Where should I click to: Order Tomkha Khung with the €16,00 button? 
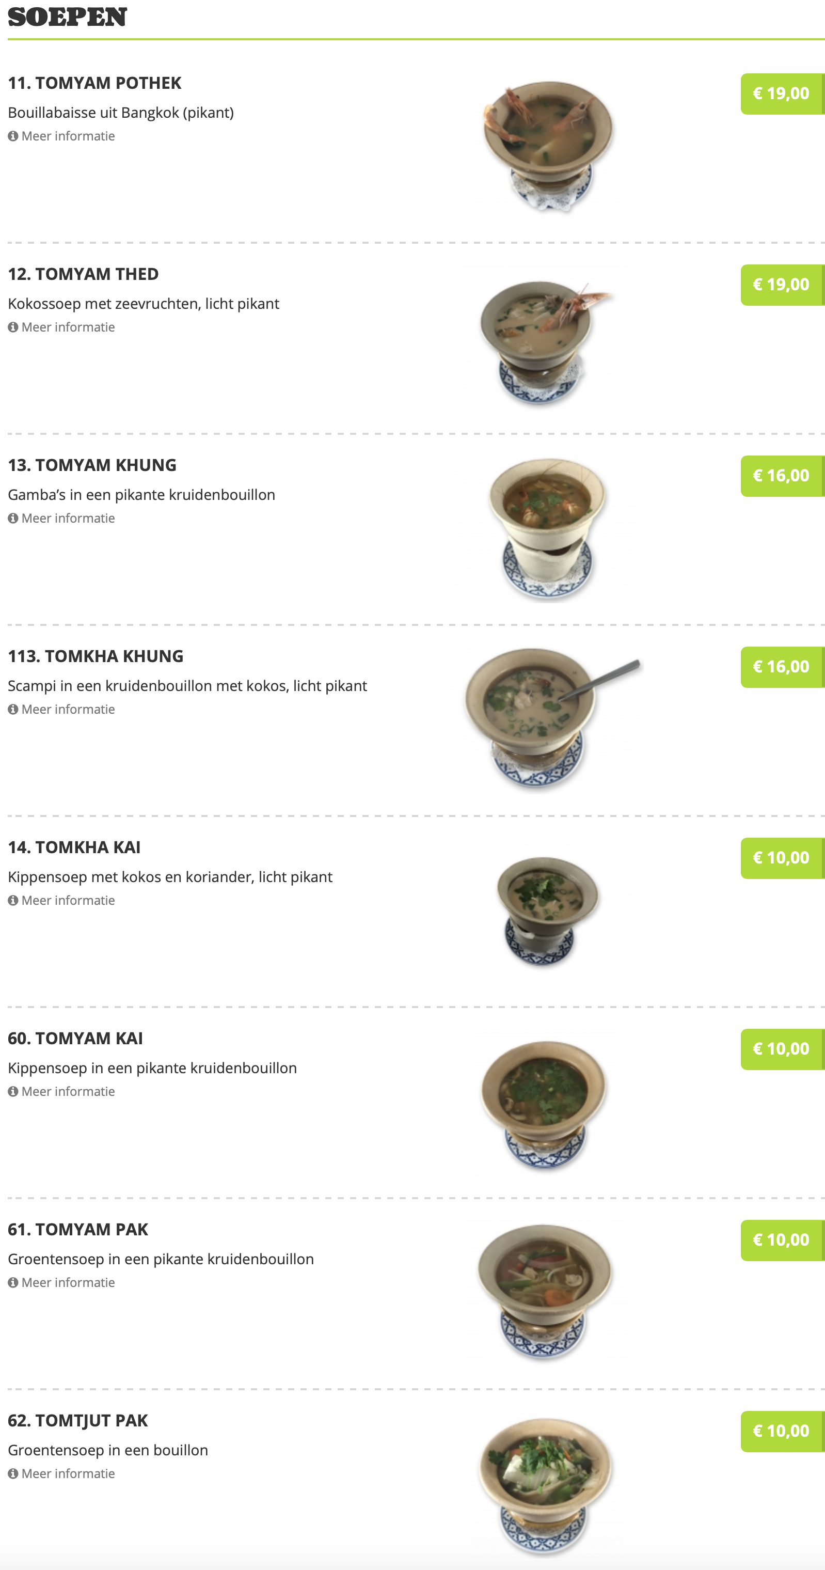pos(782,667)
